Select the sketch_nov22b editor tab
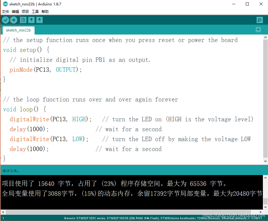Image resolution: width=268 pixels, height=221 pixels. coord(18,30)
